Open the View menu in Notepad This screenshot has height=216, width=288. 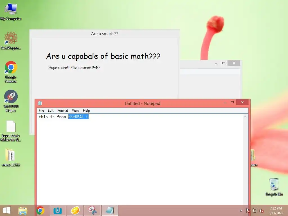(x=75, y=110)
